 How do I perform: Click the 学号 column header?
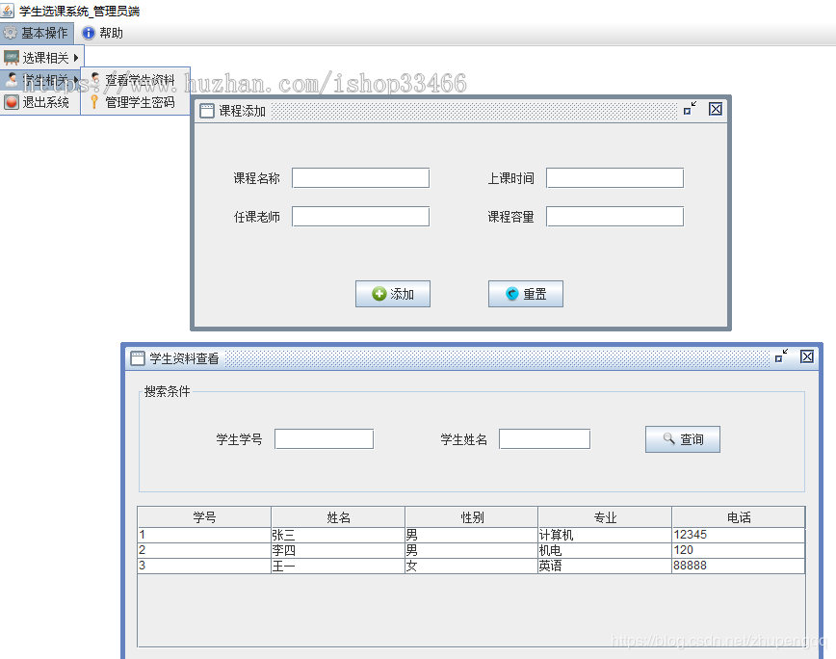[x=205, y=517]
